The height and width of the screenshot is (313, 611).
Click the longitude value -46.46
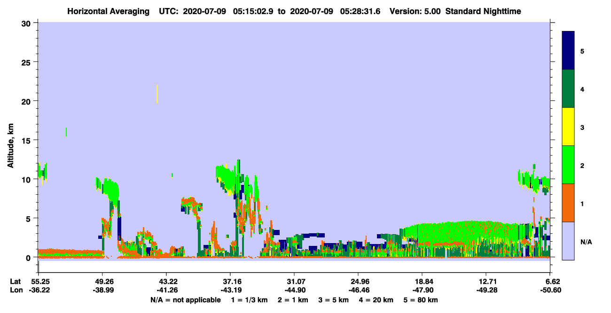click(x=358, y=290)
